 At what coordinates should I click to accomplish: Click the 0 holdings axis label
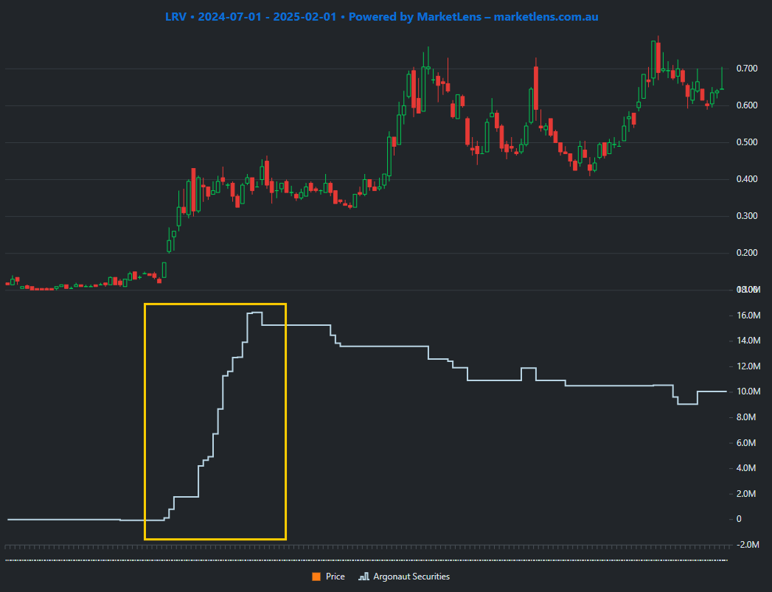click(x=739, y=519)
